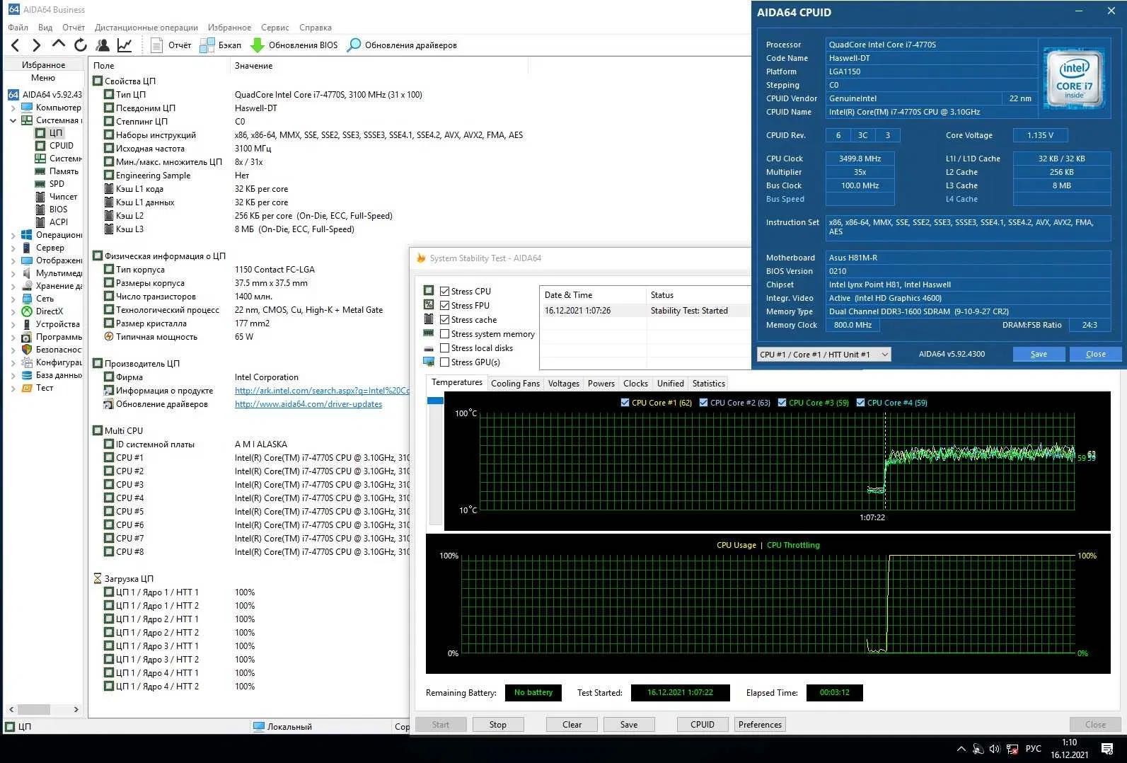The width and height of the screenshot is (1127, 763).
Task: Click the volume speaker icon in system tray
Action: tap(995, 748)
